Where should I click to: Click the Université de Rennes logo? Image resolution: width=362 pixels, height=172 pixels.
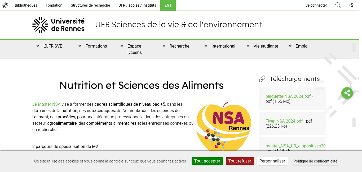click(x=59, y=25)
